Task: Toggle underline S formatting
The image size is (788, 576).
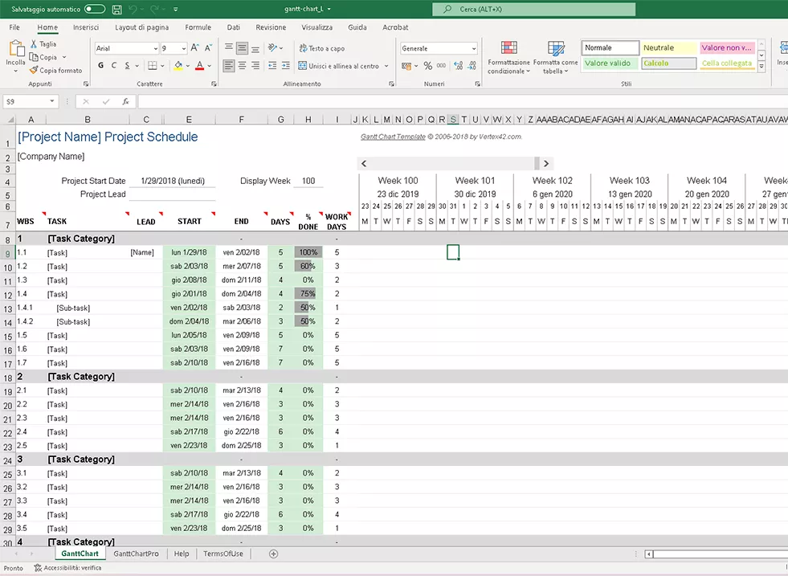Action: [127, 66]
